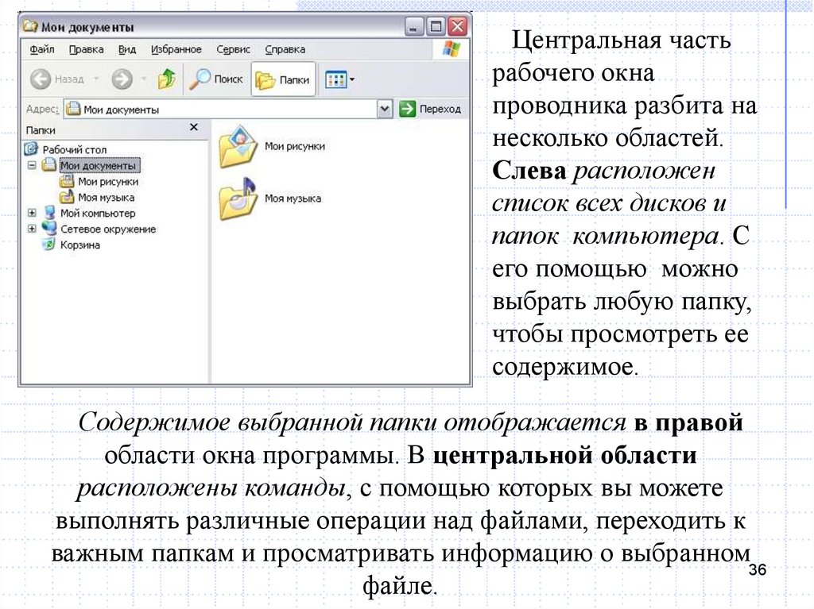Open the Файл menu
This screenshot has width=814, height=609.
pyautogui.click(x=42, y=49)
